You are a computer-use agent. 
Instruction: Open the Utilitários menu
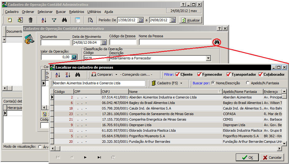[x=94, y=12]
